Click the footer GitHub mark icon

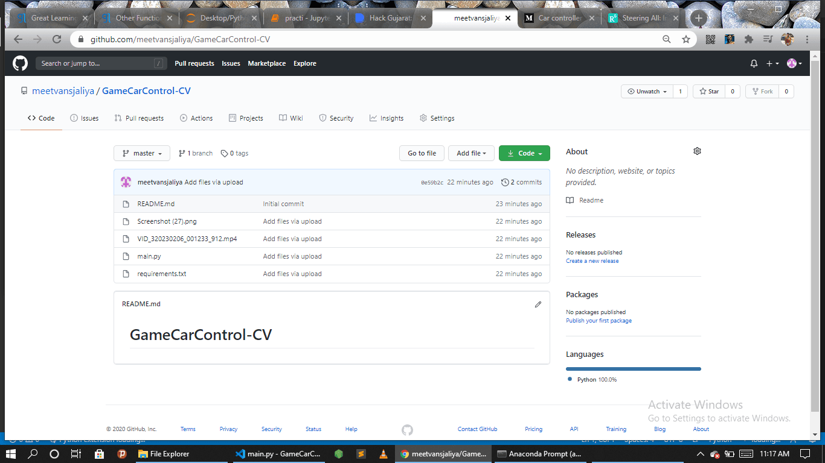click(407, 430)
